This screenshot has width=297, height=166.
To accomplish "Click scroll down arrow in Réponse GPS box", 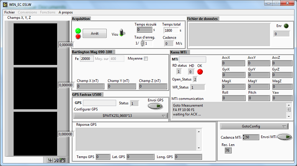I will (x=199, y=148).
